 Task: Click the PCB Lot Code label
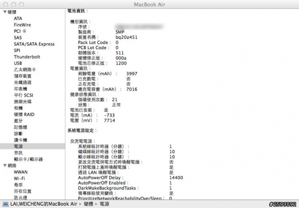(93, 48)
